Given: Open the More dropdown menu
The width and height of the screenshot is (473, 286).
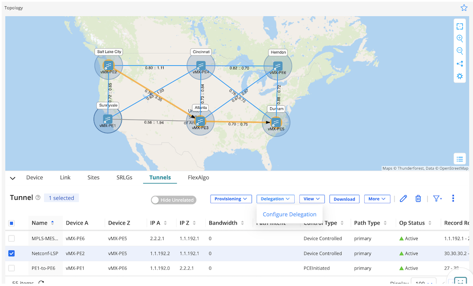Looking at the screenshot, I should [x=377, y=199].
